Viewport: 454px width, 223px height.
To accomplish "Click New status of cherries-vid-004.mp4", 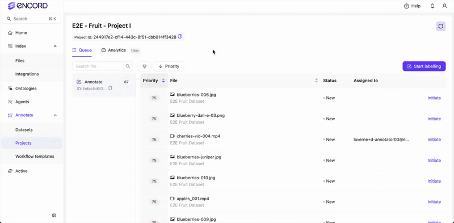I will click(x=329, y=140).
